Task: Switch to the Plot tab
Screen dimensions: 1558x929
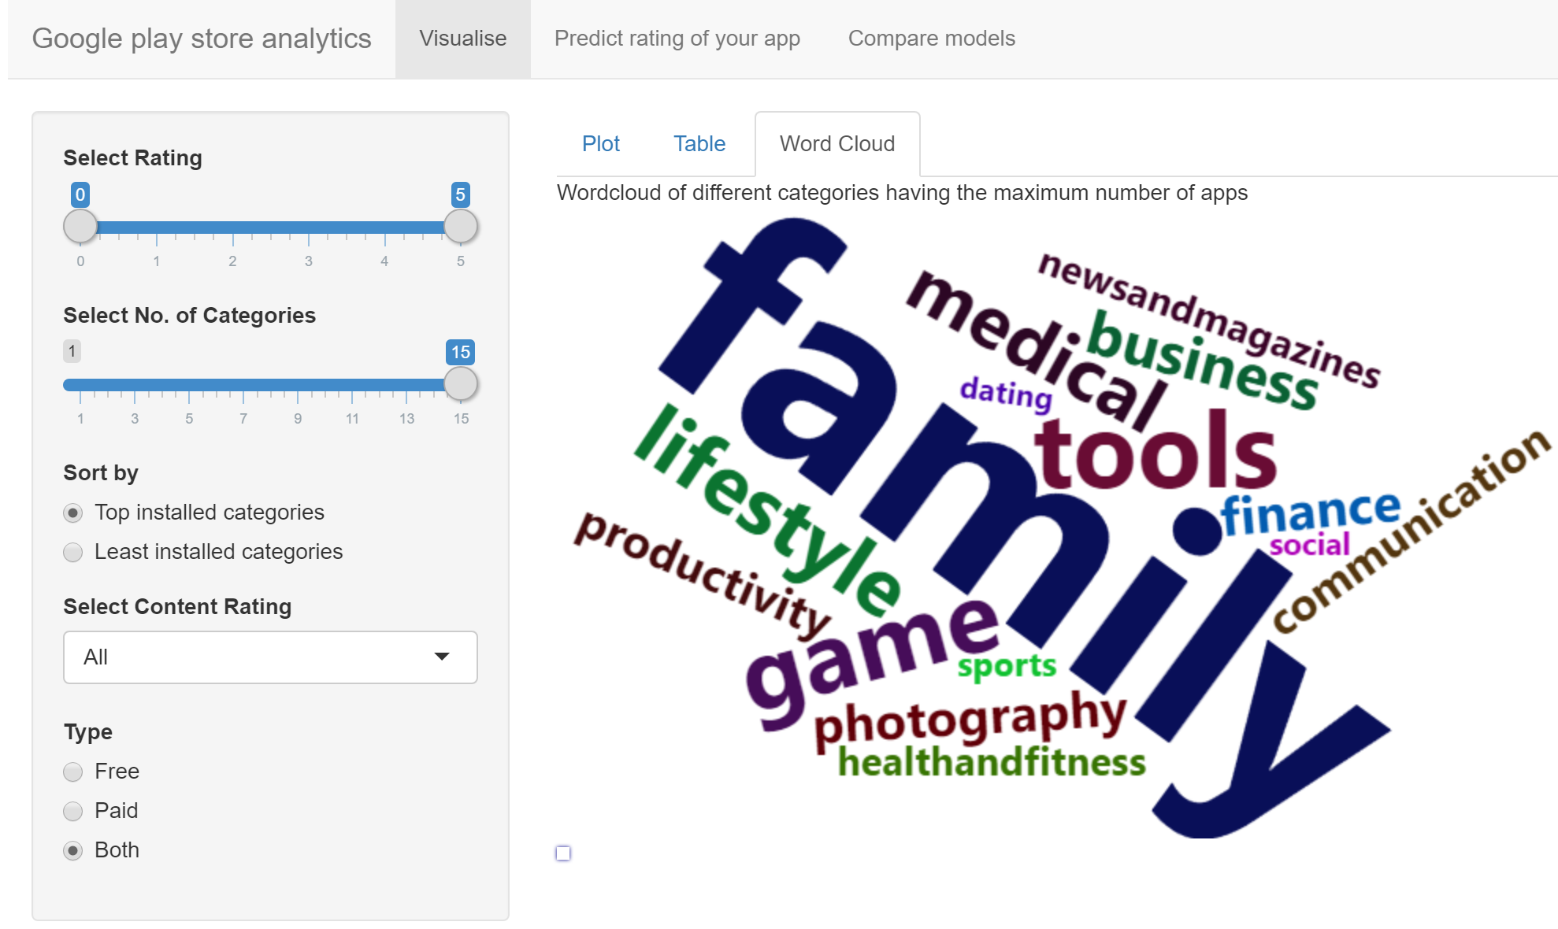Action: 601,143
